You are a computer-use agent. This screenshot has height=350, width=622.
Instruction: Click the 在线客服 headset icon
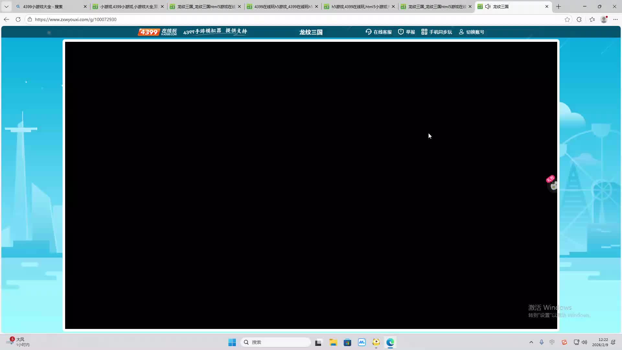tap(368, 32)
